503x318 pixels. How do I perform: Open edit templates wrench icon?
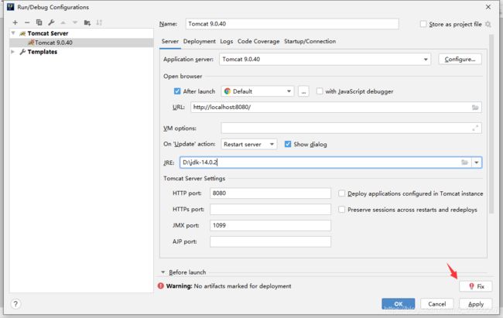tap(51, 22)
